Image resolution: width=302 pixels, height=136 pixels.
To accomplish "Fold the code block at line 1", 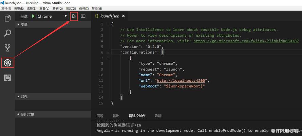I will coord(108,24).
